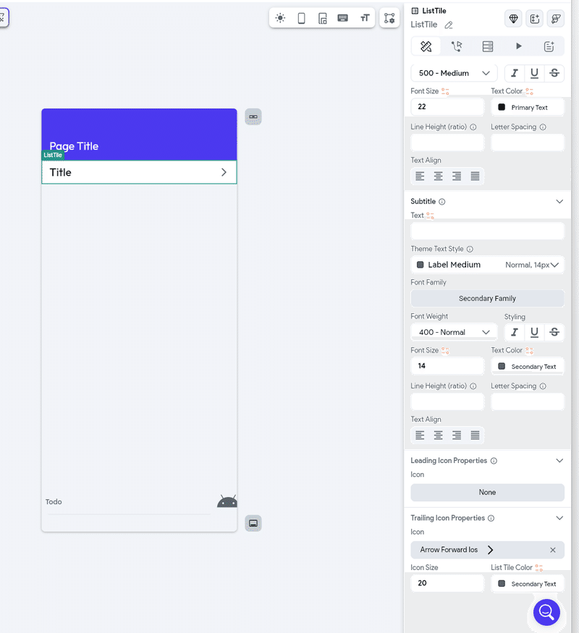Open the Documentation notes tab
The width and height of the screenshot is (579, 633).
(549, 46)
